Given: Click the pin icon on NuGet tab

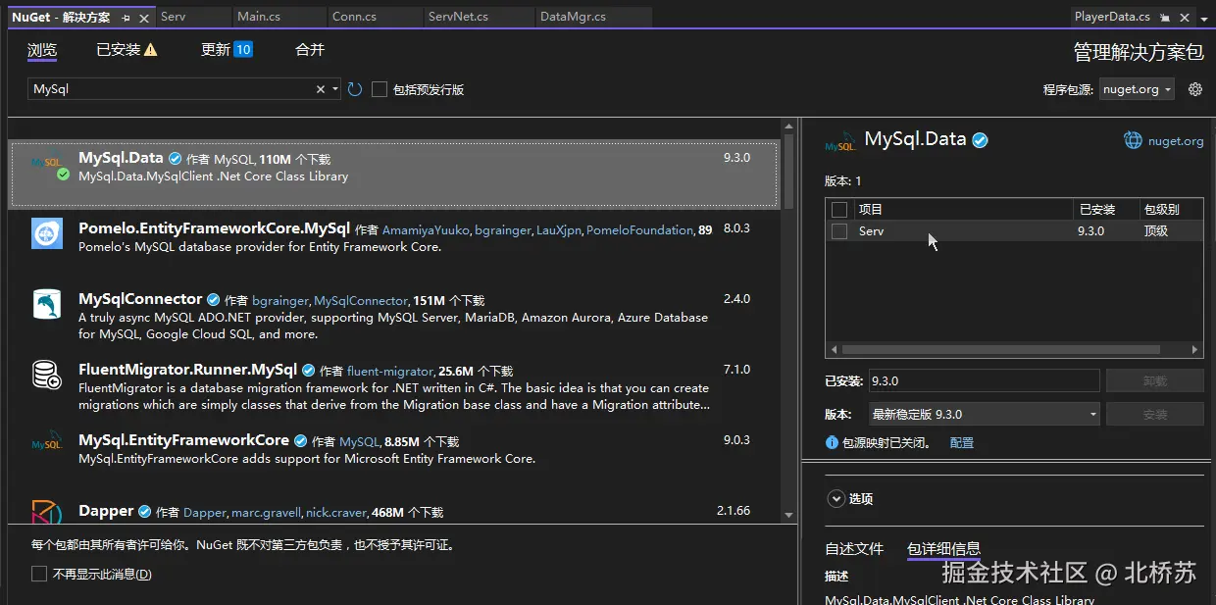Looking at the screenshot, I should 126,18.
